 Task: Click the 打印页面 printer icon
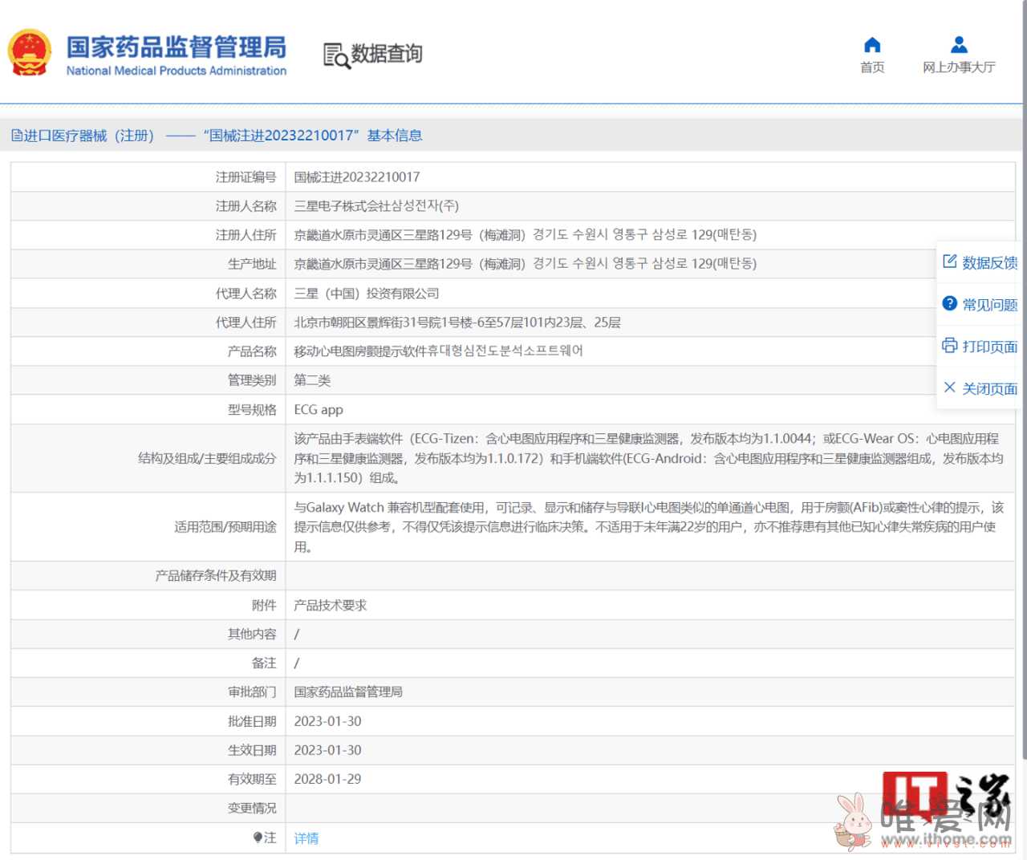(x=950, y=345)
